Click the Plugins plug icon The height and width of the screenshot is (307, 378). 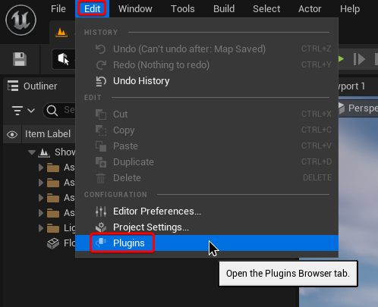coord(101,243)
